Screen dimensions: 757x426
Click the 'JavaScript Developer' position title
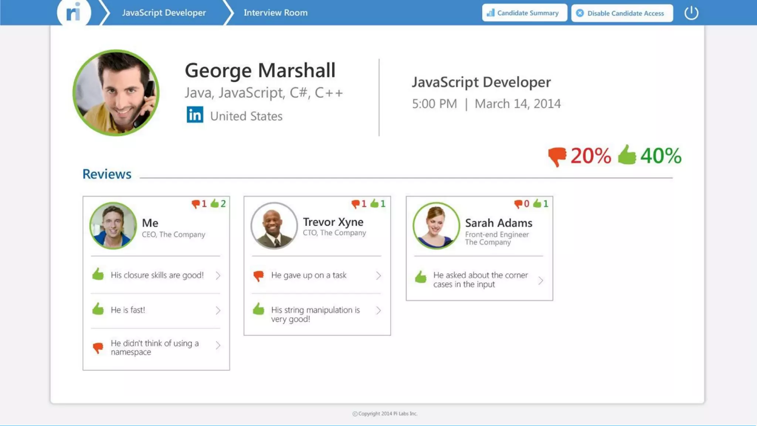pyautogui.click(x=481, y=82)
